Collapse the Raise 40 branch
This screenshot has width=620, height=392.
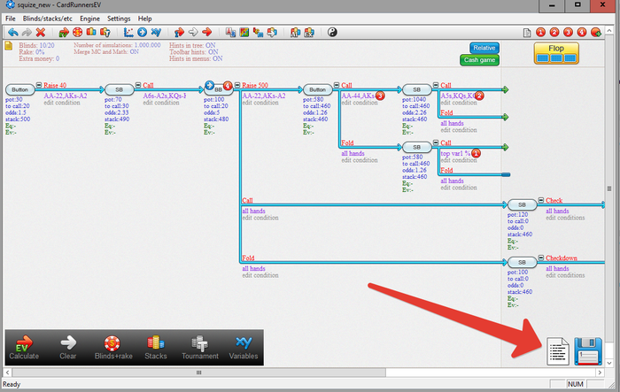pyautogui.click(x=39, y=85)
